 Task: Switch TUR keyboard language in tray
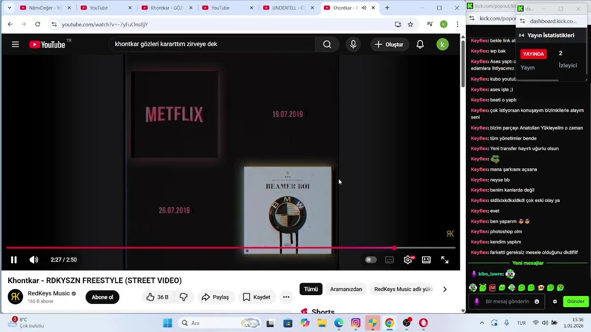point(521,323)
